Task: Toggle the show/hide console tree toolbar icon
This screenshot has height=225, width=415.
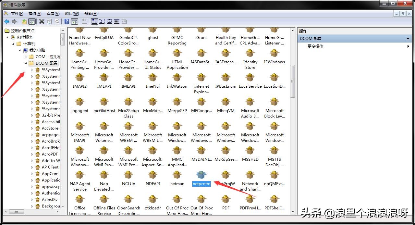Action: pyautogui.click(x=31, y=21)
